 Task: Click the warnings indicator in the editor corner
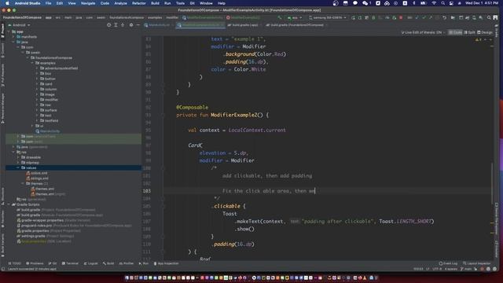pos(479,39)
